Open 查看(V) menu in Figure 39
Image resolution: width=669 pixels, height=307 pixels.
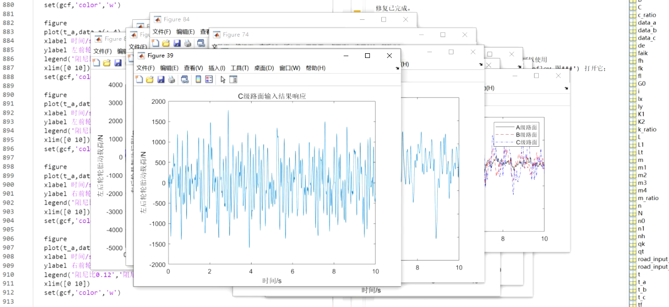(193, 68)
